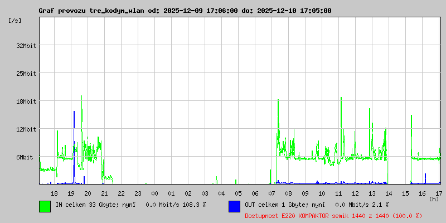Select the 25Mbit y-axis label

click(26, 74)
